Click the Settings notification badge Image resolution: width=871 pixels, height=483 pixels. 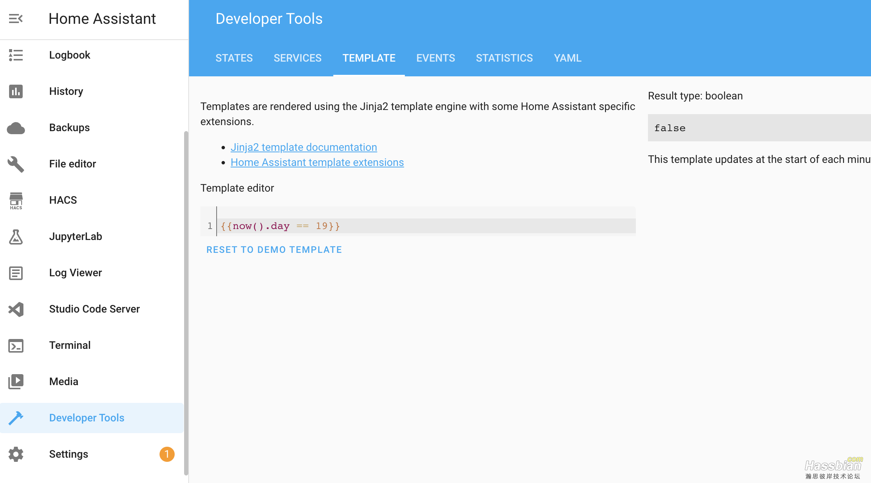coord(167,454)
